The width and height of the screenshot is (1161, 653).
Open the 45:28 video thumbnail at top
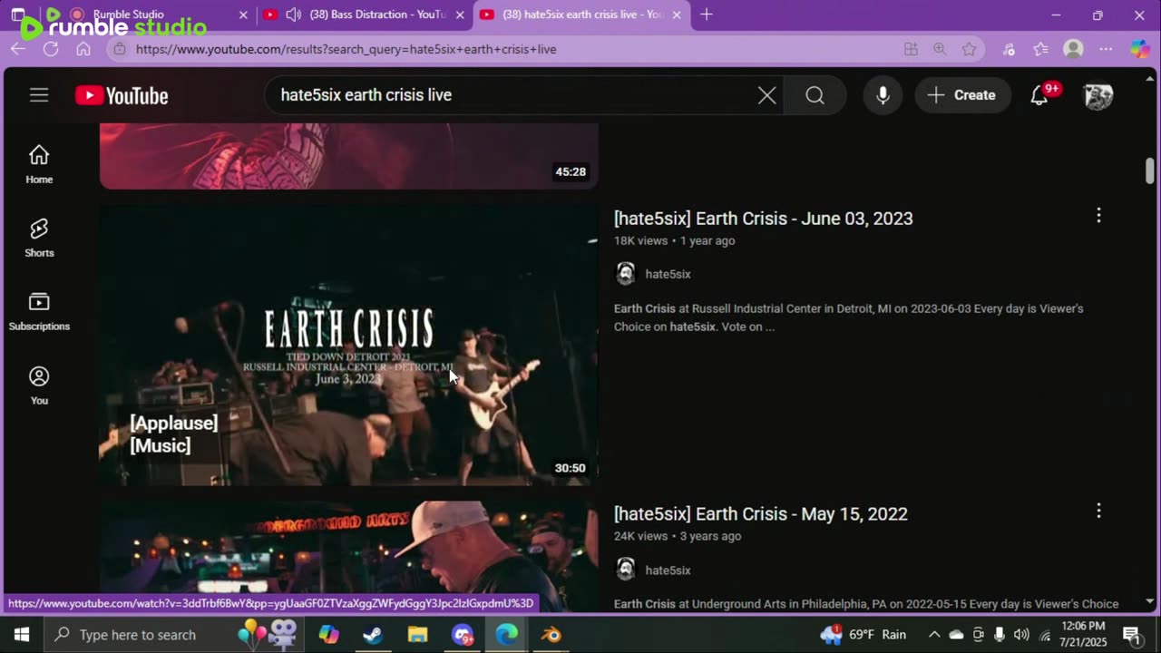348,156
